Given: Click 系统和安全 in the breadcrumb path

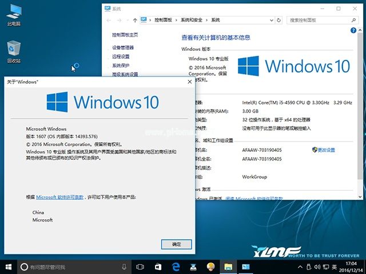Looking at the screenshot, I should [x=192, y=20].
